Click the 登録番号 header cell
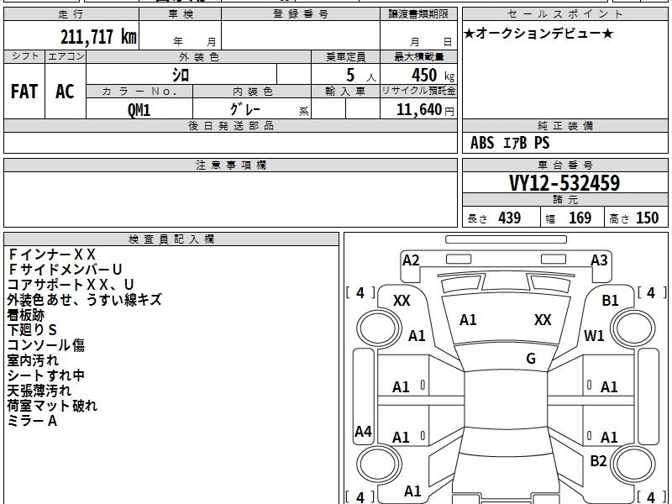Screen dimensions: 672x504 click(x=301, y=14)
